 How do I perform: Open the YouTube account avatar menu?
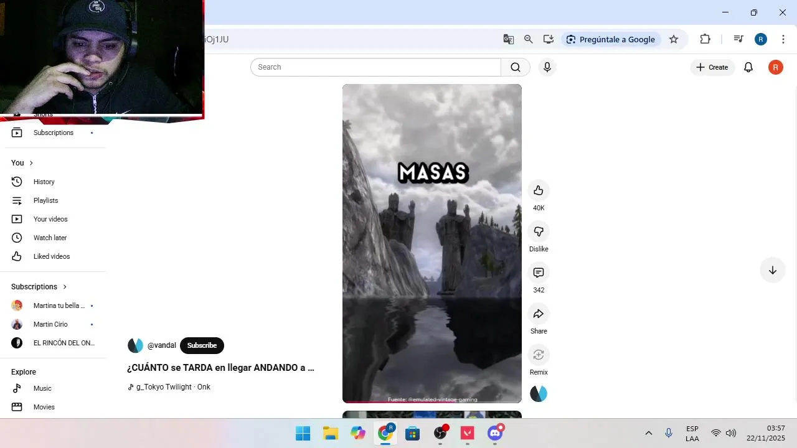click(775, 67)
